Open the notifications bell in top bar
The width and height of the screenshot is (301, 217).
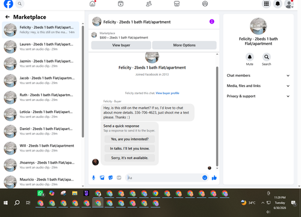pos(278,4)
